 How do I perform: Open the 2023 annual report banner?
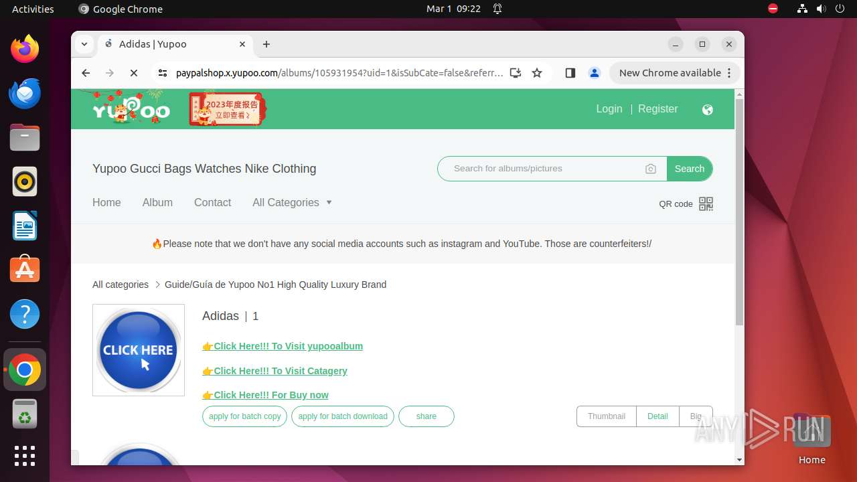228,109
